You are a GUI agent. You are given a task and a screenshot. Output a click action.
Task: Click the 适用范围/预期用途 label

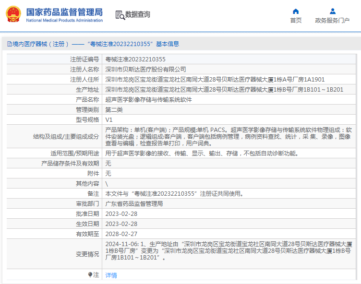coord(75,154)
